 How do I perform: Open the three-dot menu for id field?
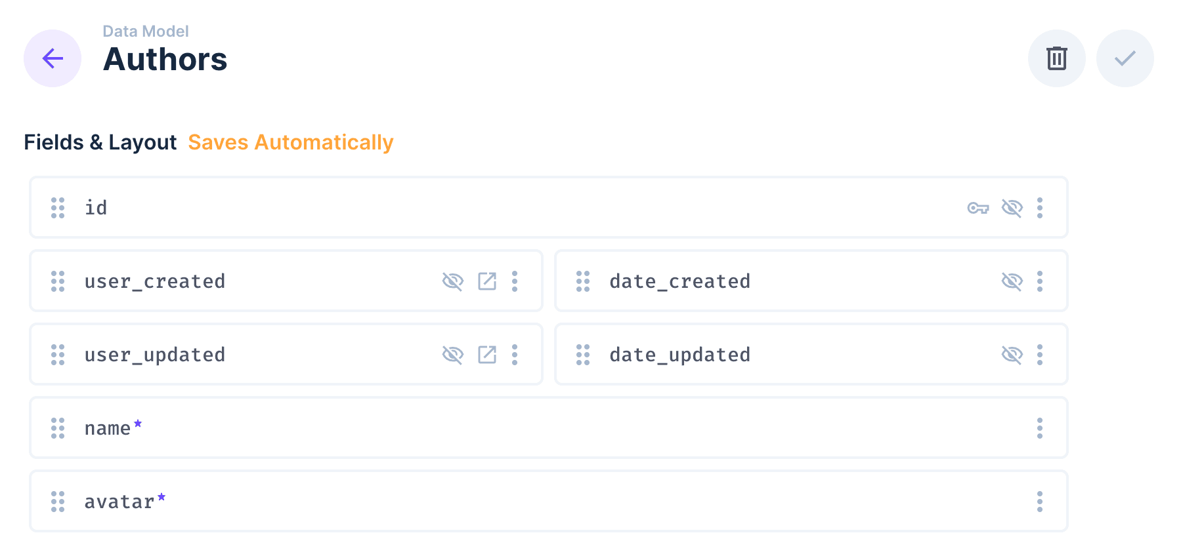click(x=1040, y=208)
